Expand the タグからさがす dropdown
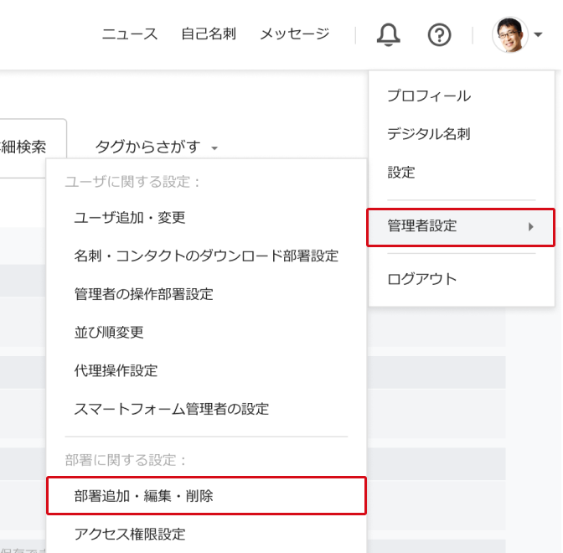The height and width of the screenshot is (553, 563). [x=157, y=147]
